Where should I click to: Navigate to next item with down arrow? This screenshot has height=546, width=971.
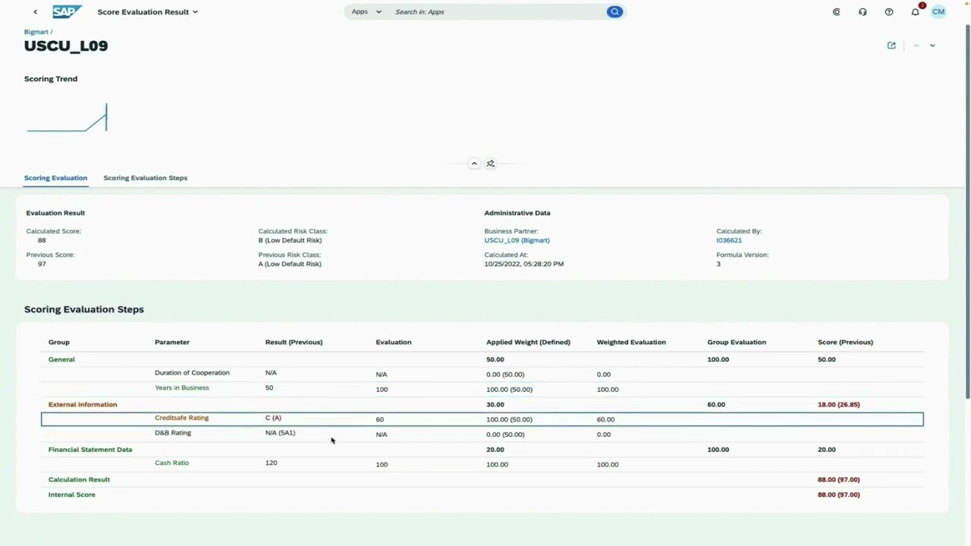[932, 45]
